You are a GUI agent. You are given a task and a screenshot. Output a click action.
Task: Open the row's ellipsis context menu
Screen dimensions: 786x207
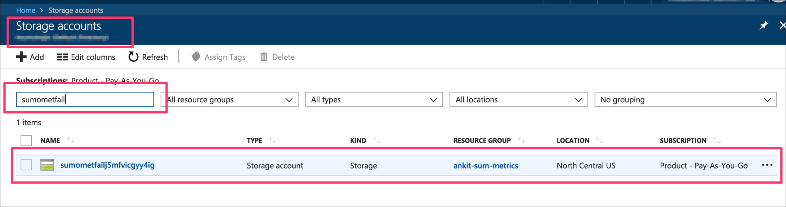point(767,165)
